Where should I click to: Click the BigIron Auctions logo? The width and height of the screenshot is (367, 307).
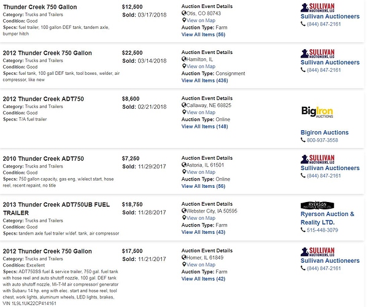pyautogui.click(x=317, y=112)
